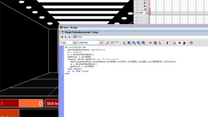208x117 pixels.
Task: Toggle mute checkbox for sound channel 2
Action: [x=136, y=6]
